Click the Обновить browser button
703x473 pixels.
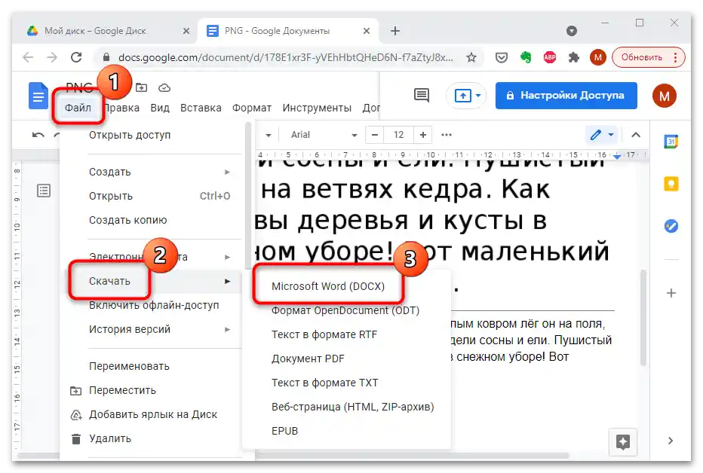(648, 57)
